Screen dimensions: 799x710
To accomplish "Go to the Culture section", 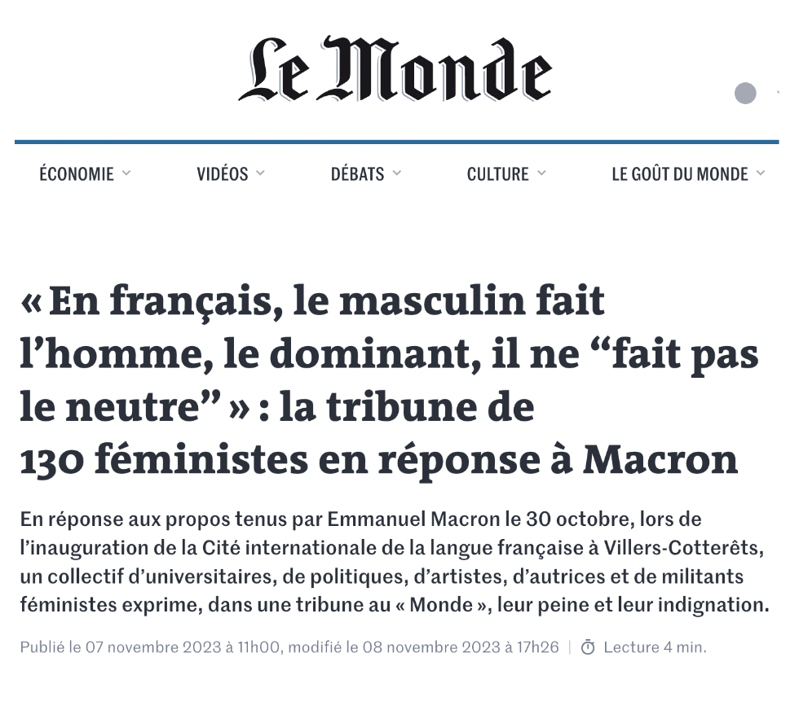I will click(498, 174).
